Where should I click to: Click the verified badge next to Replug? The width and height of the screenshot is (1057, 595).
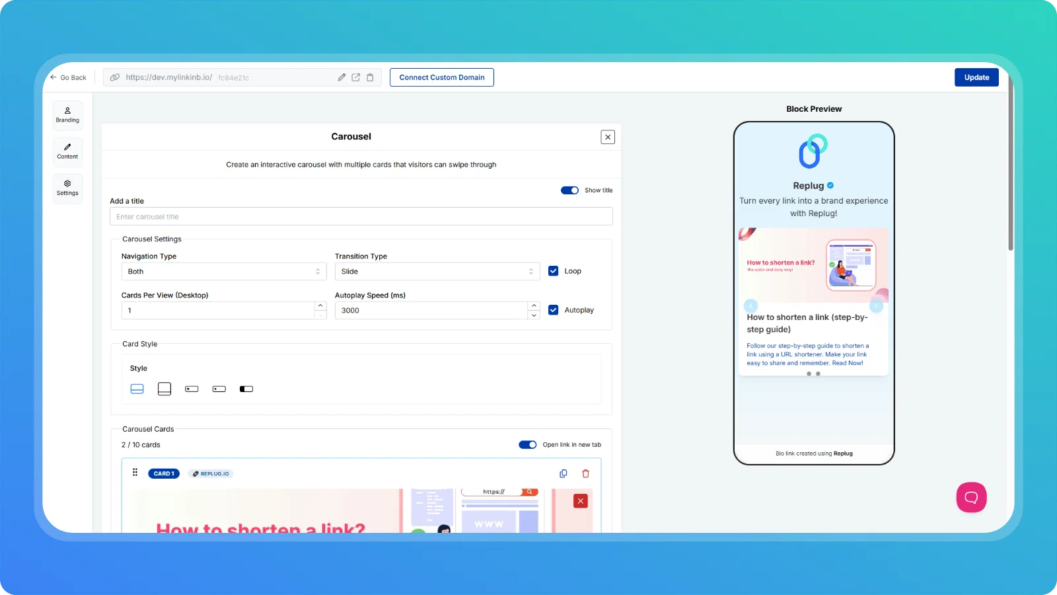coord(830,185)
